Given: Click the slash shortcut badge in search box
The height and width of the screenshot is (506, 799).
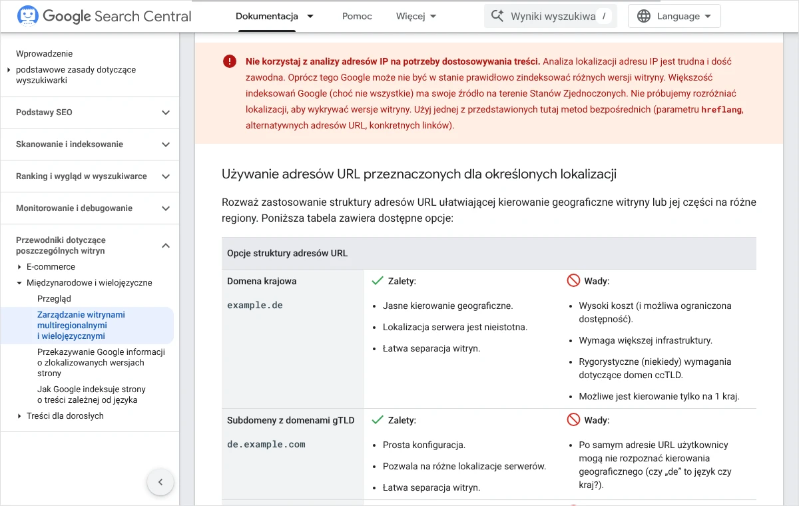Looking at the screenshot, I should click(x=603, y=16).
